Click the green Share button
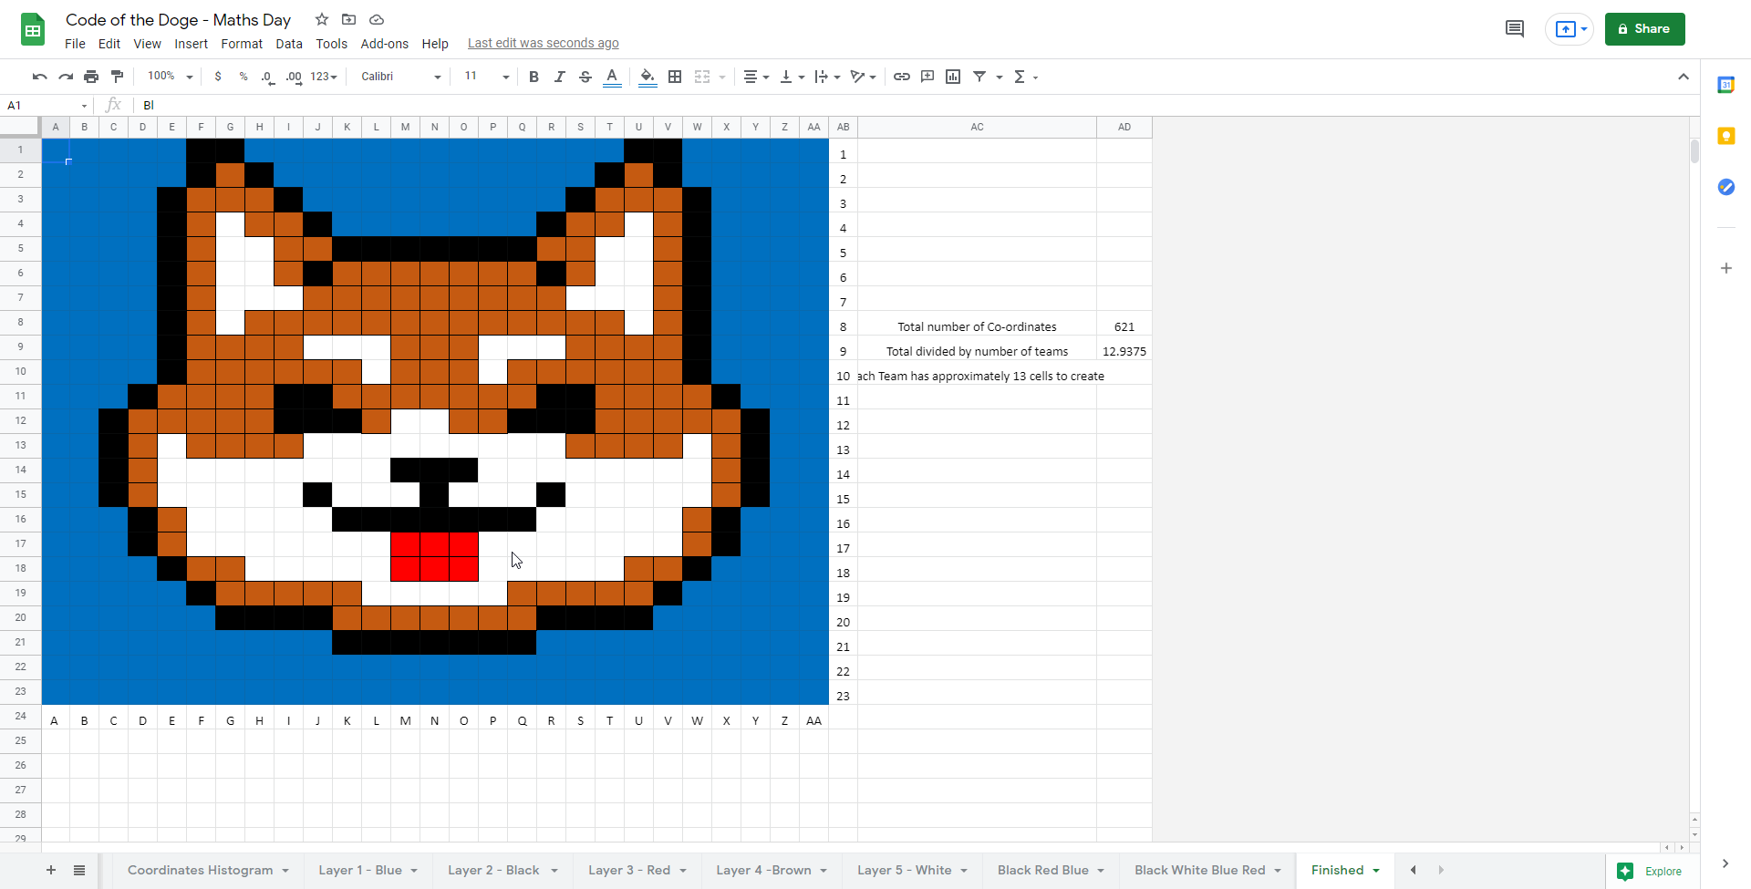The width and height of the screenshot is (1751, 889). [1644, 29]
